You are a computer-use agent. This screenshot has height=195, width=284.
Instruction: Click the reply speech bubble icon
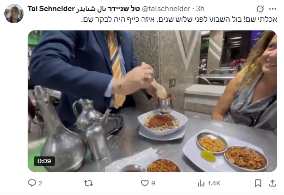(32, 183)
